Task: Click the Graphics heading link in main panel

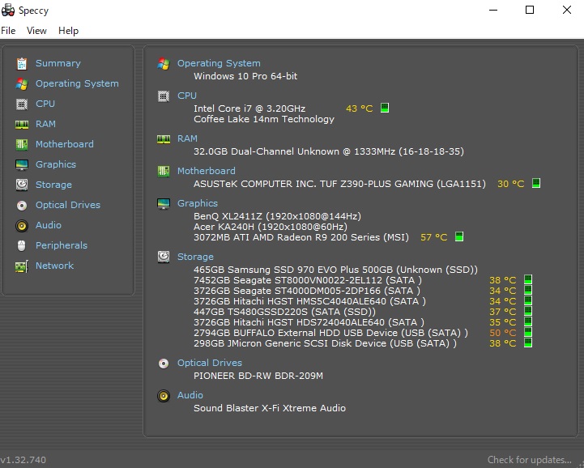Action: point(198,203)
